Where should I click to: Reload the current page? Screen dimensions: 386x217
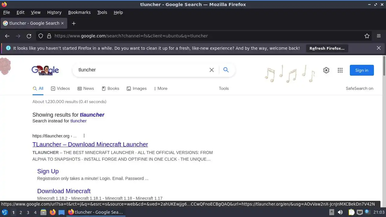click(x=29, y=36)
